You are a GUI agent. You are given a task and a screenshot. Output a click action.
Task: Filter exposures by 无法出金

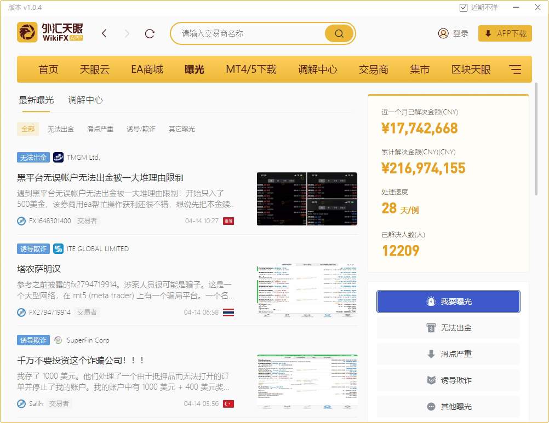point(60,129)
